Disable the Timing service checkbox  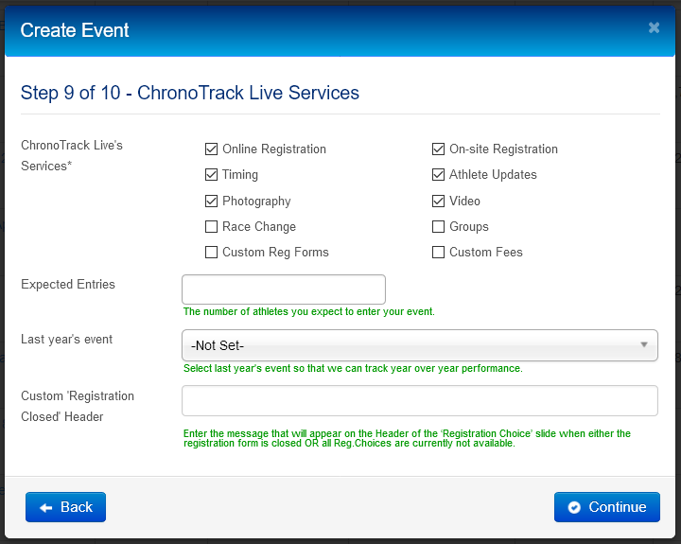211,175
